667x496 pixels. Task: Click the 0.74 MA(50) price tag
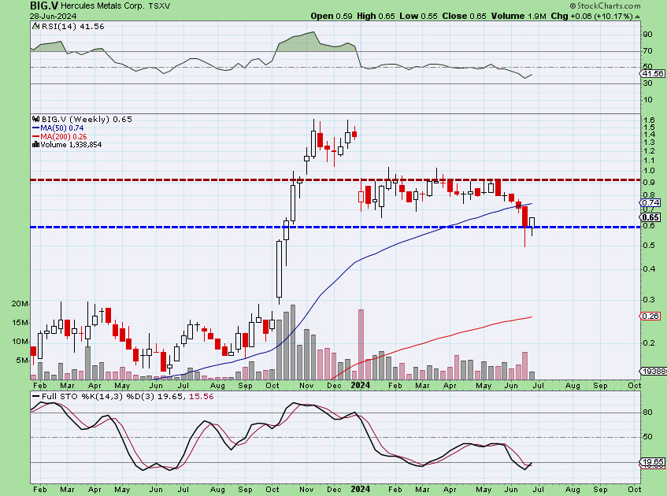pos(650,203)
